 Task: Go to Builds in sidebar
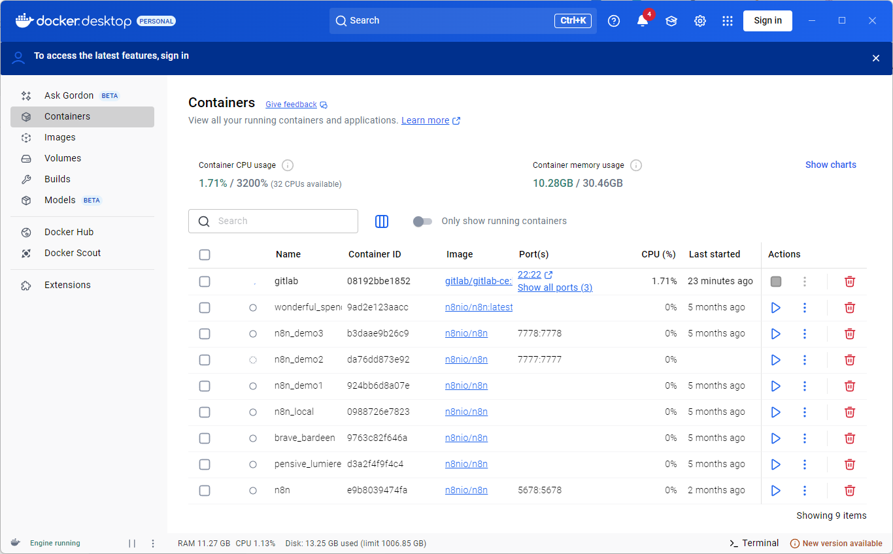(x=82, y=180)
